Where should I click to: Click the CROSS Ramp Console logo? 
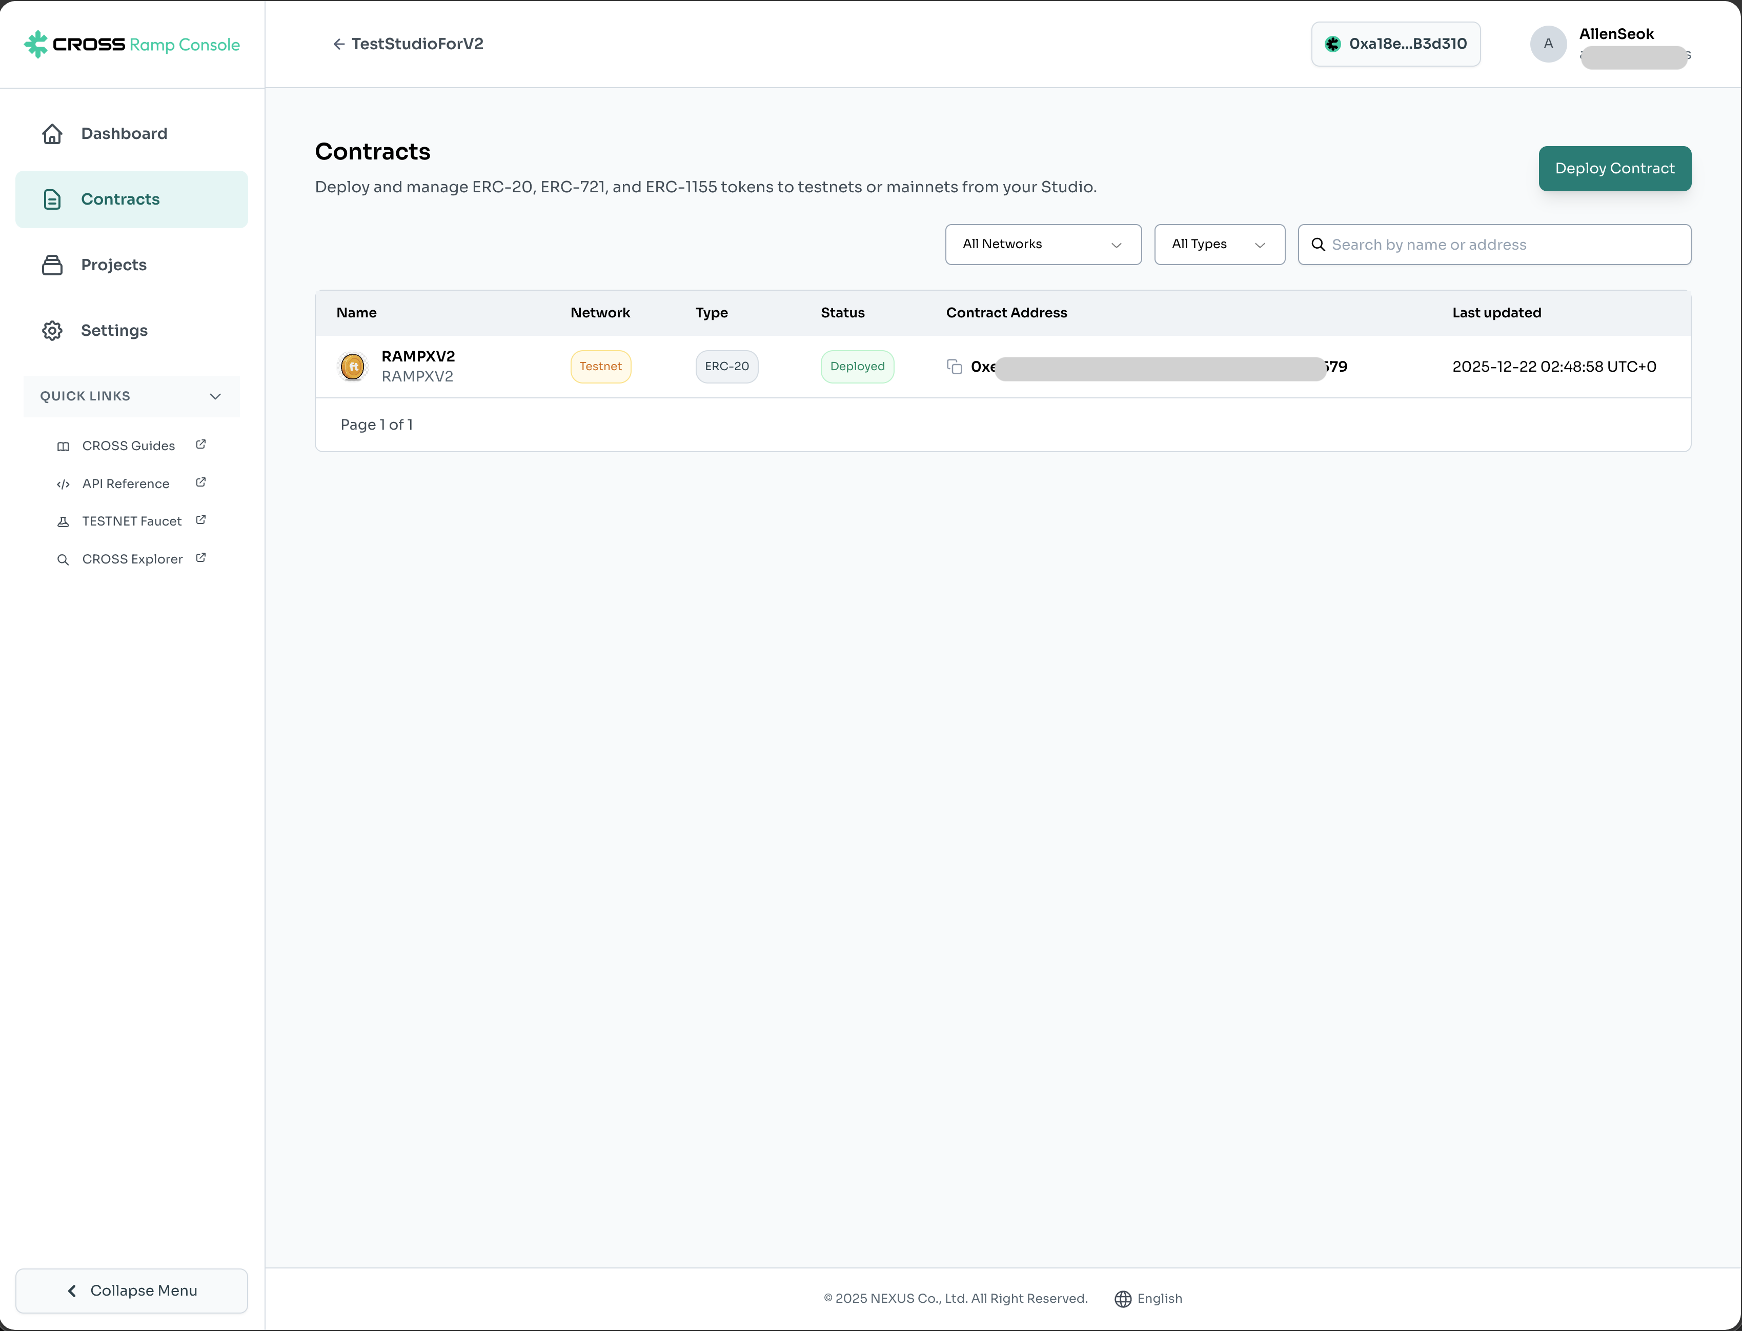pyautogui.click(x=132, y=45)
